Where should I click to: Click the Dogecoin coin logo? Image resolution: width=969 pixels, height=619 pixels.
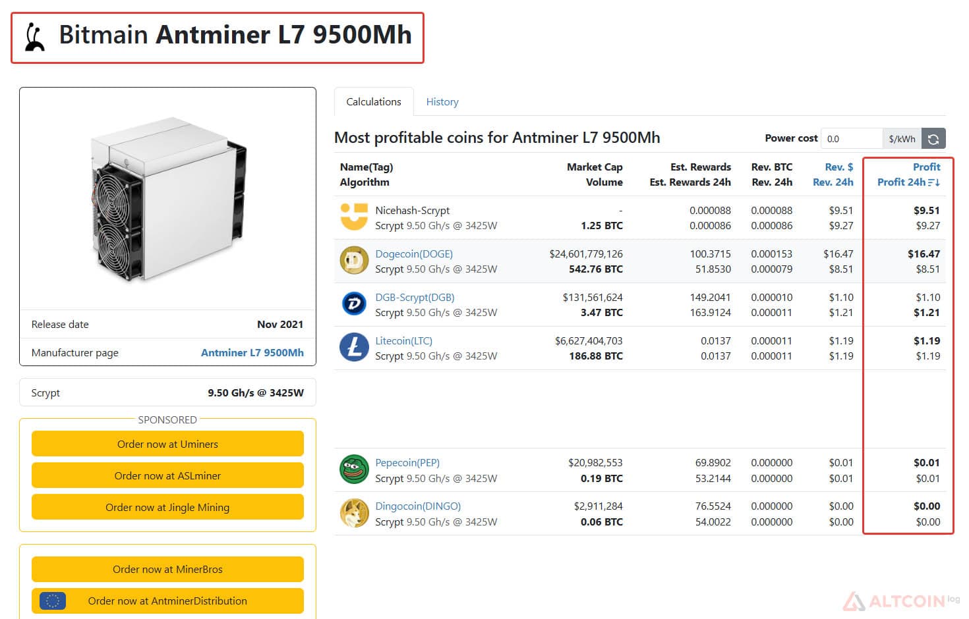click(x=354, y=261)
